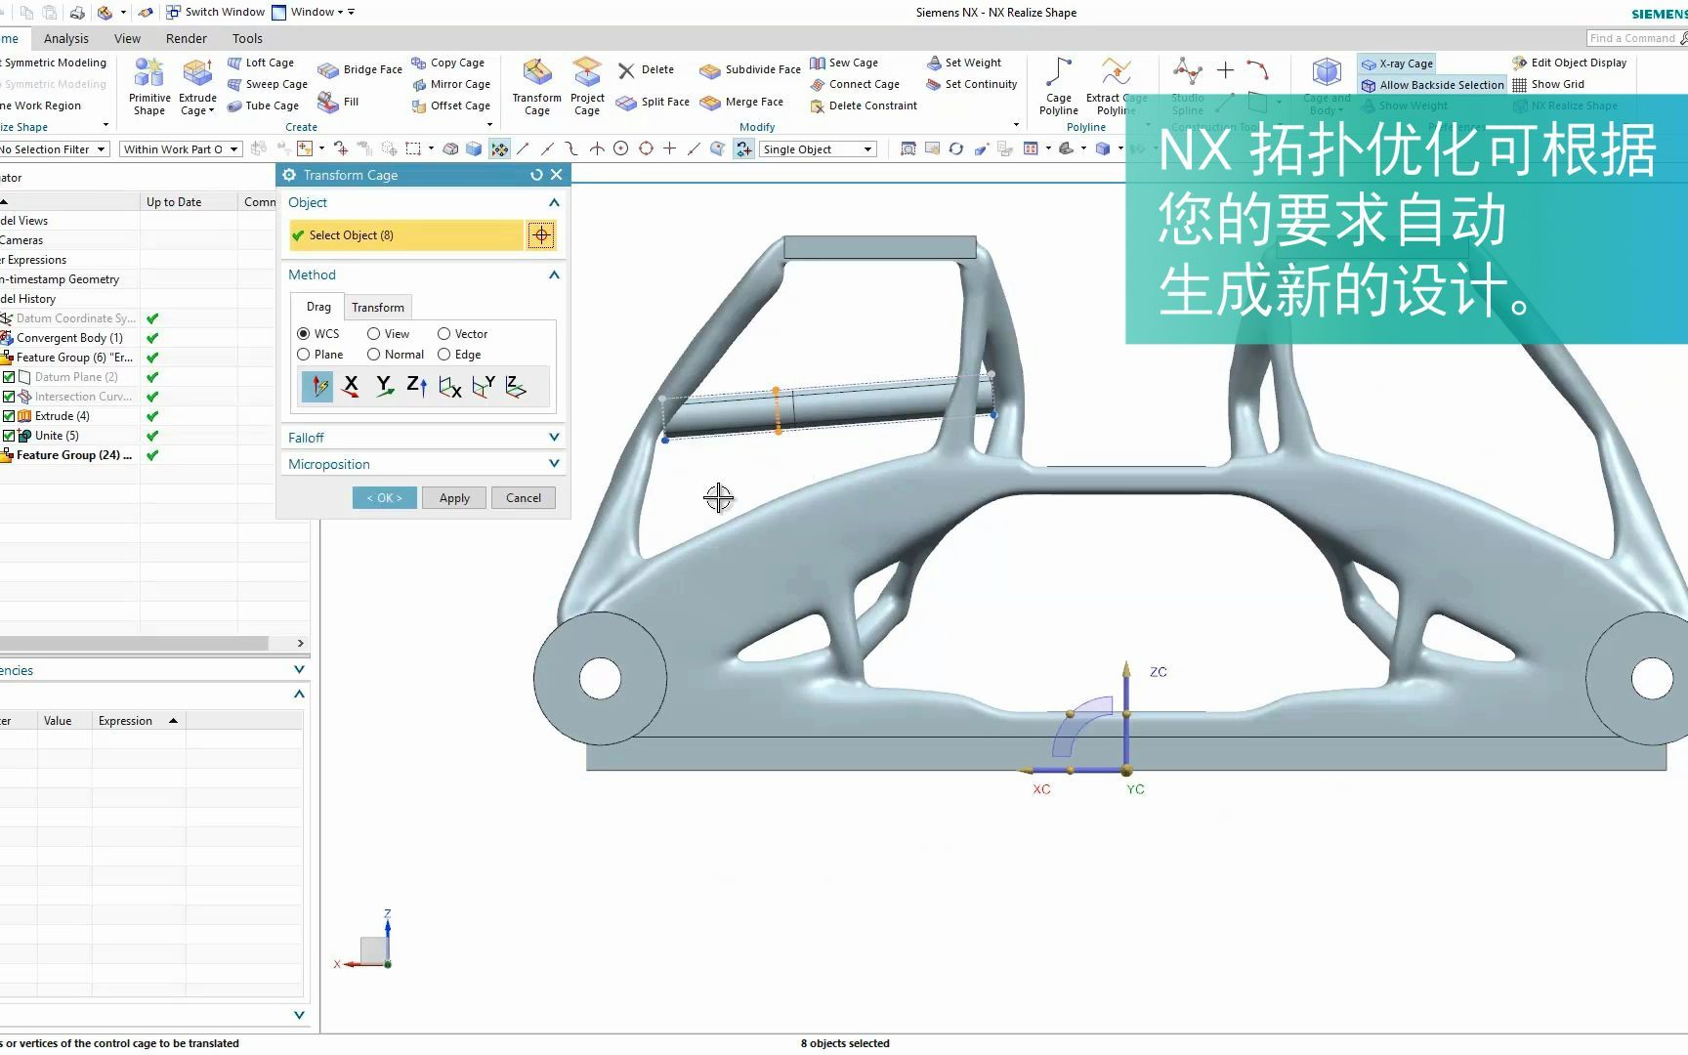Viewport: 1688px width, 1055px height.
Task: Open the Sew Cage command
Action: point(844,63)
